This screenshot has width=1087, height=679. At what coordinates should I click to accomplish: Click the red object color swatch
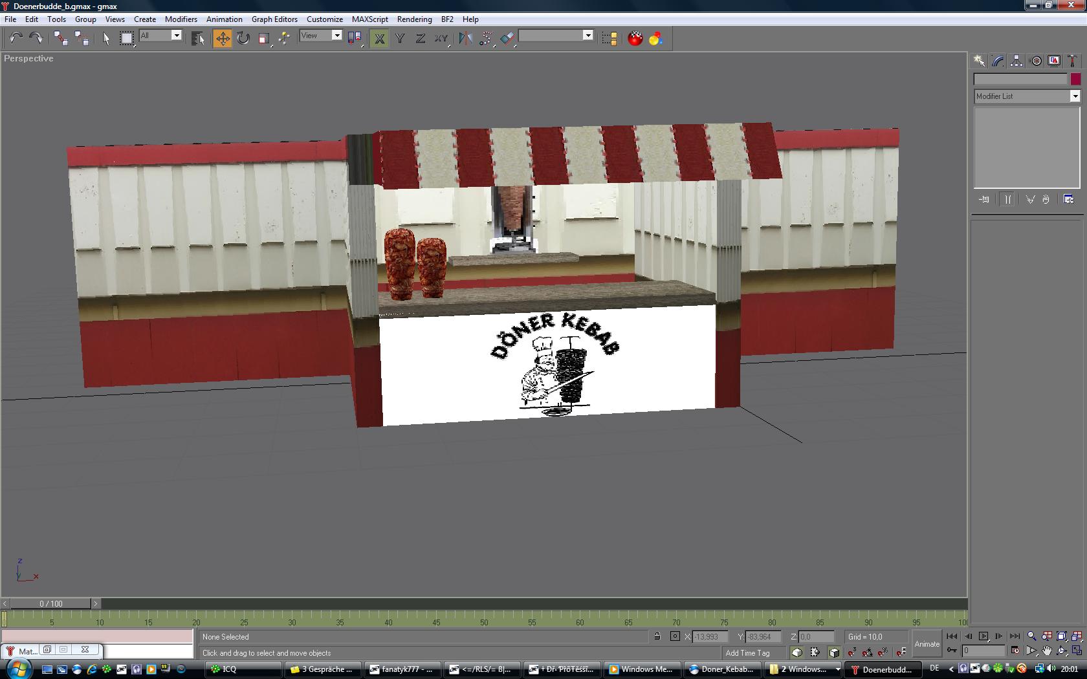click(x=1075, y=79)
